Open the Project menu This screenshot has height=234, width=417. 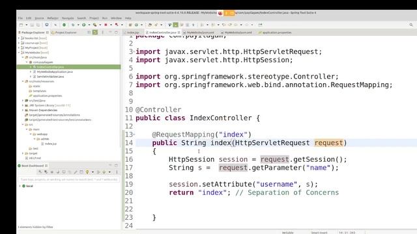[94, 18]
